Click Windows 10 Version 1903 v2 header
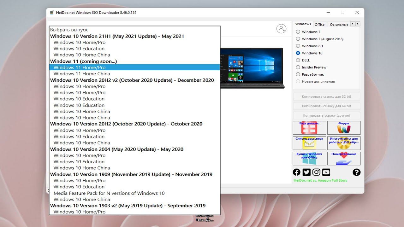Viewport: 404px width, 227px height. tap(134, 206)
